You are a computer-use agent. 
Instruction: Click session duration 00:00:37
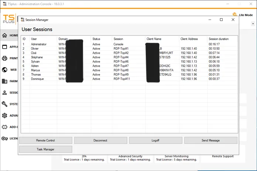pyautogui.click(x=214, y=79)
